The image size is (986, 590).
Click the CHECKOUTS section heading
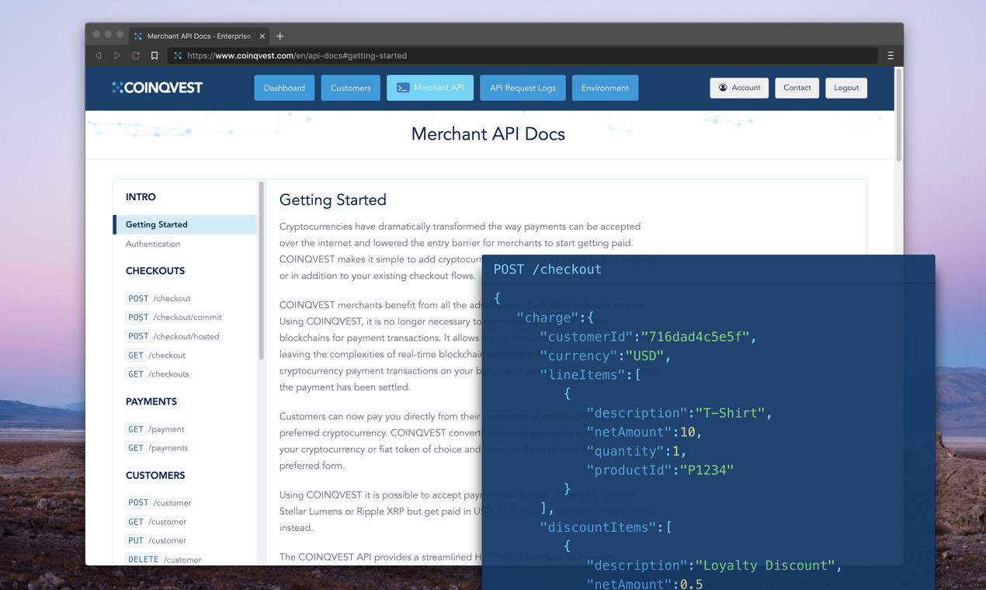coord(155,271)
